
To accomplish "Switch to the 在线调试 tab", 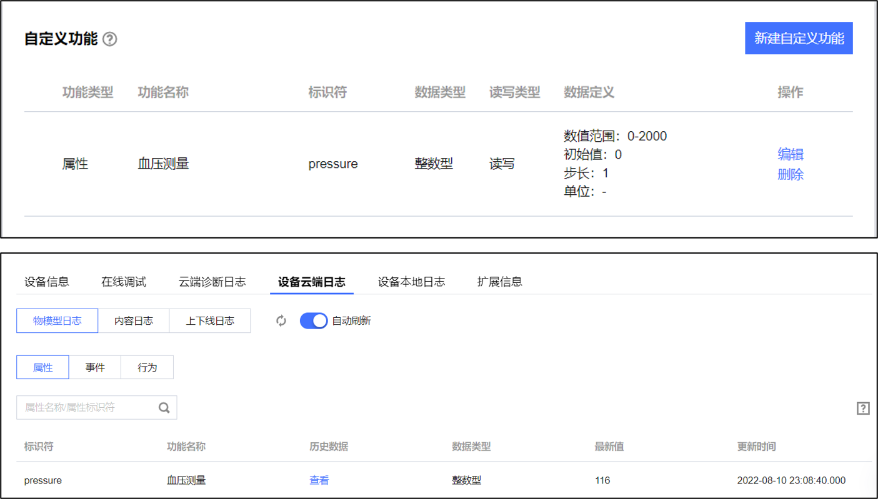I will [124, 282].
